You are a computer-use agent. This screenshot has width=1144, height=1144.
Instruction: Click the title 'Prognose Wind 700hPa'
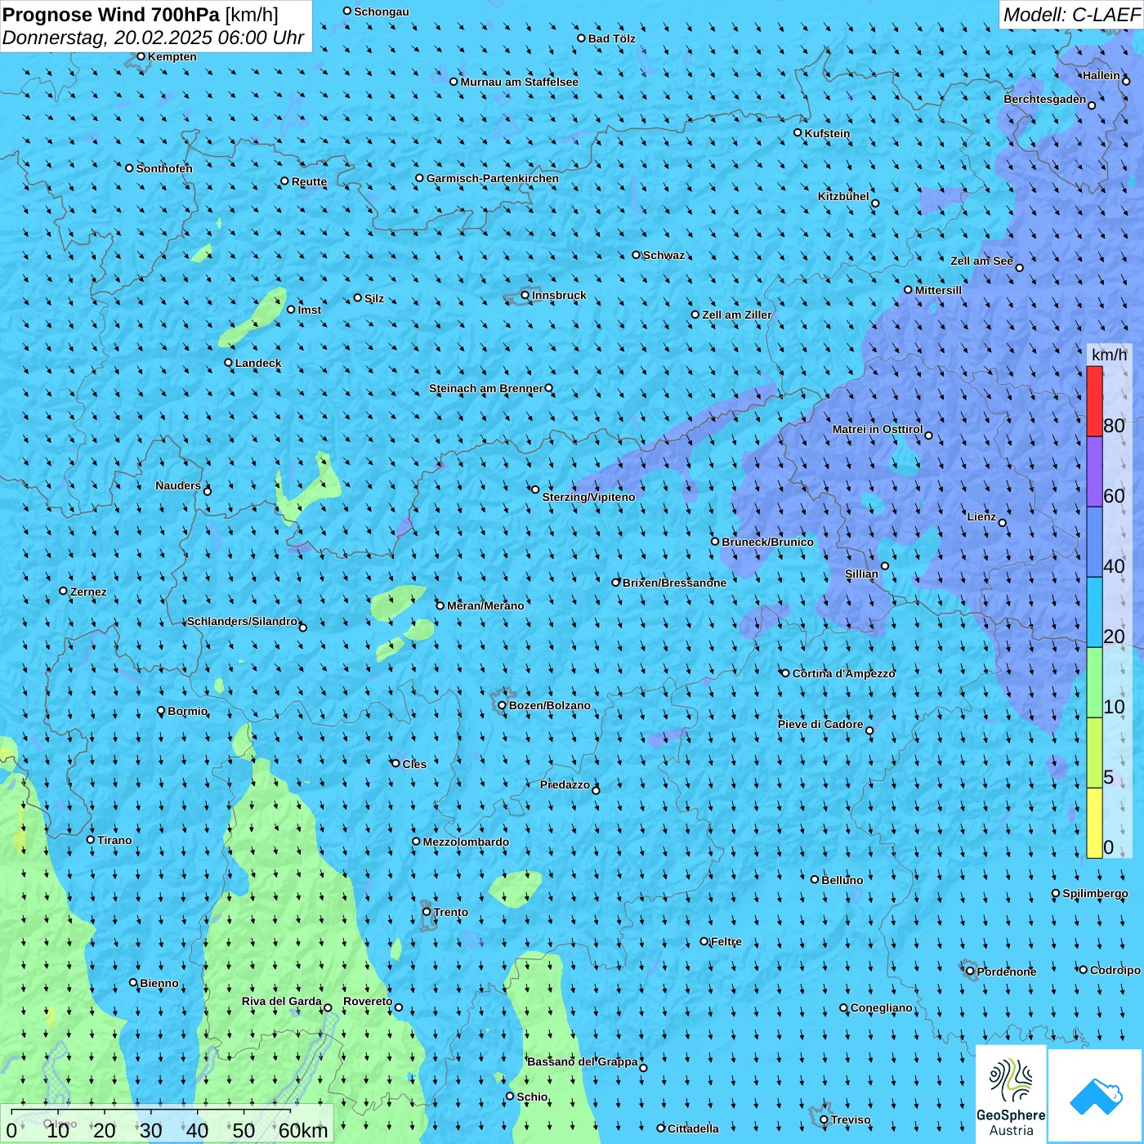[x=111, y=15]
